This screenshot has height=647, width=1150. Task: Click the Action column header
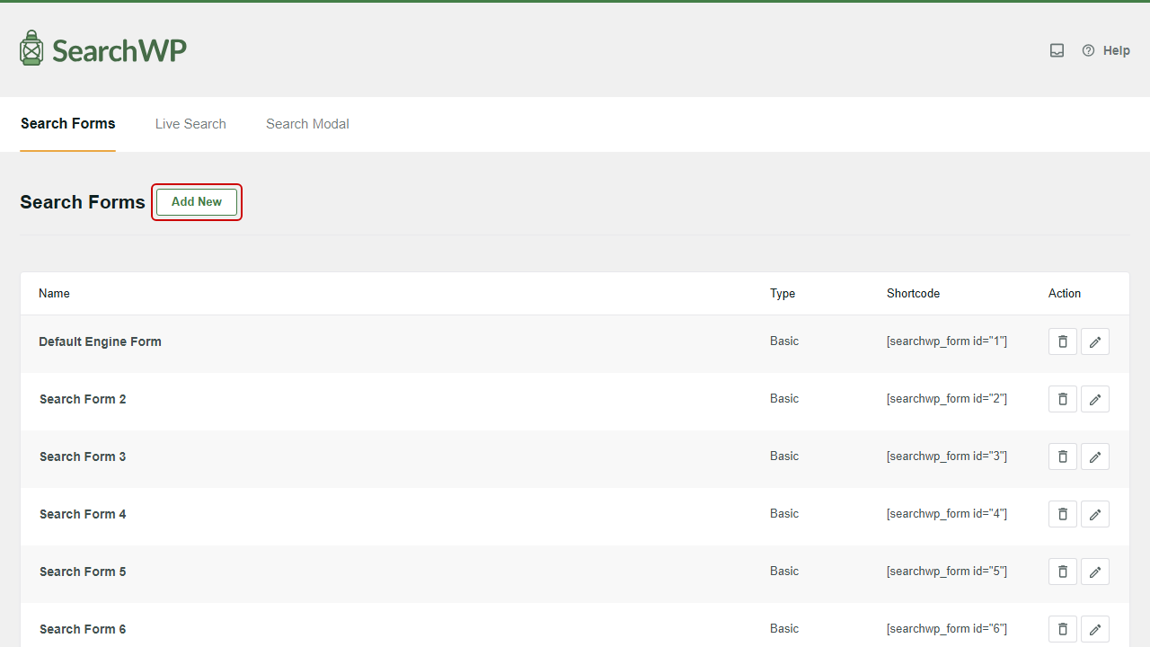pos(1065,294)
